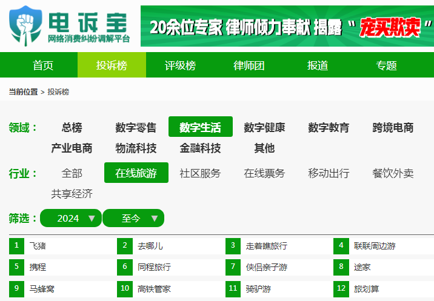Choose 社区服务 industry filter

pyautogui.click(x=200, y=173)
